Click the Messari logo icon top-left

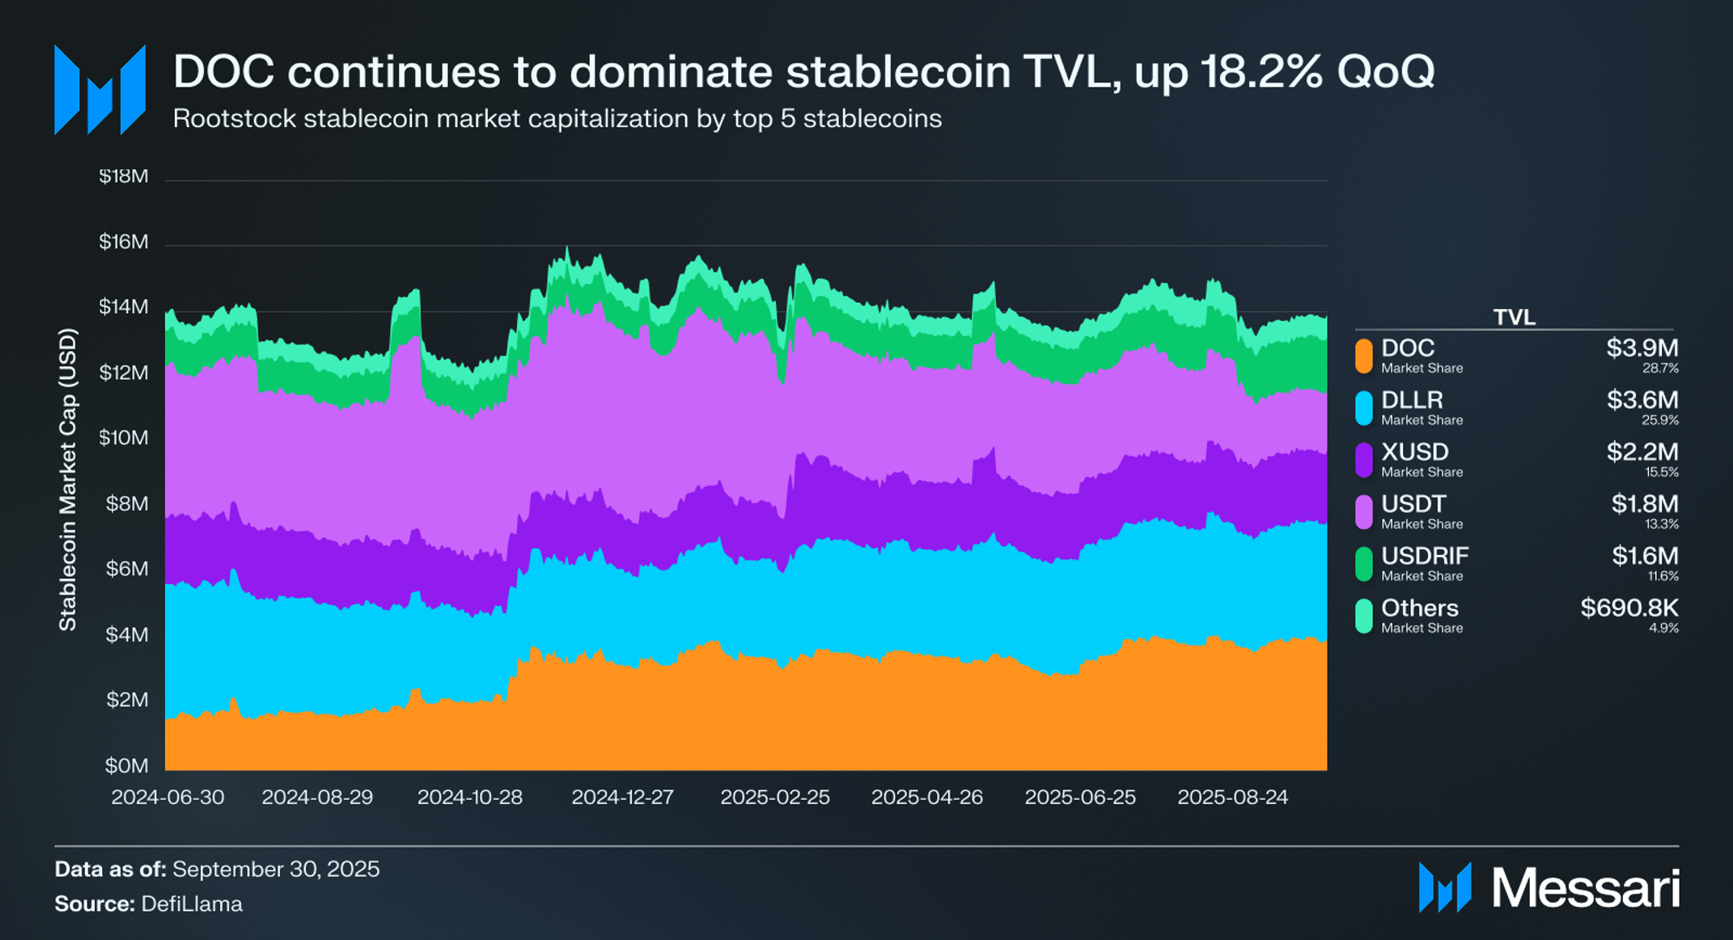click(x=100, y=90)
